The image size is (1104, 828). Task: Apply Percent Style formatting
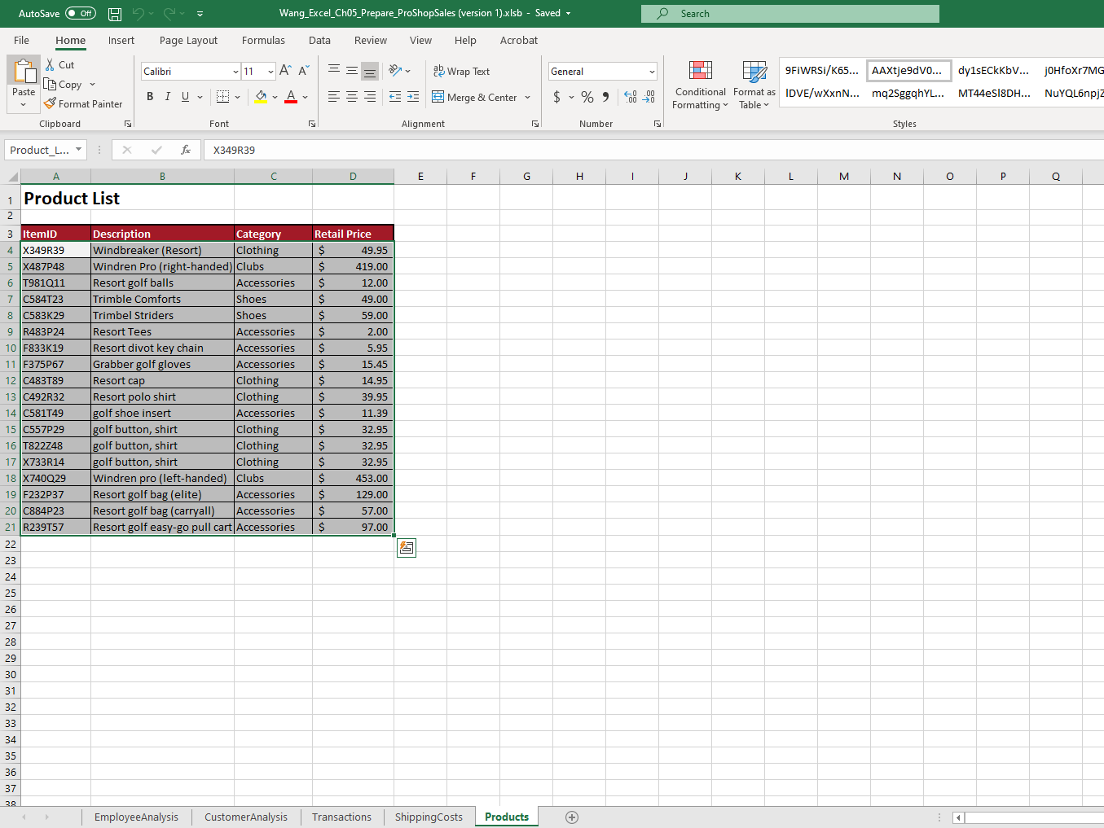tap(587, 97)
